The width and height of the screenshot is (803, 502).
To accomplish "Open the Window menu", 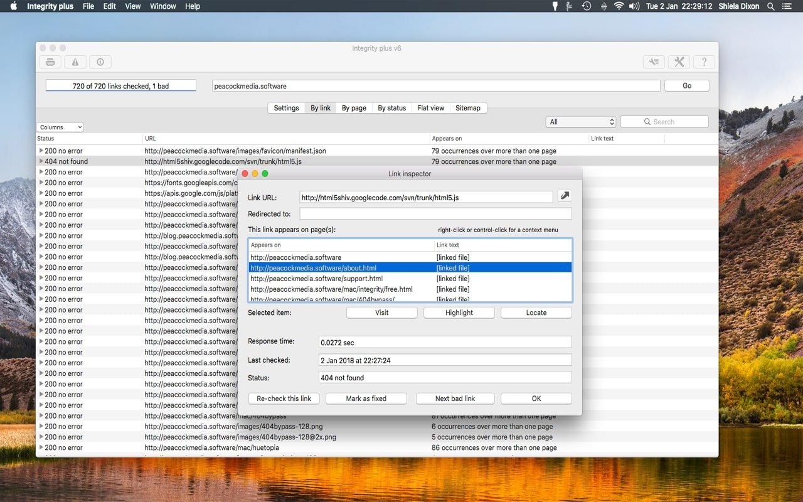I will pos(162,6).
